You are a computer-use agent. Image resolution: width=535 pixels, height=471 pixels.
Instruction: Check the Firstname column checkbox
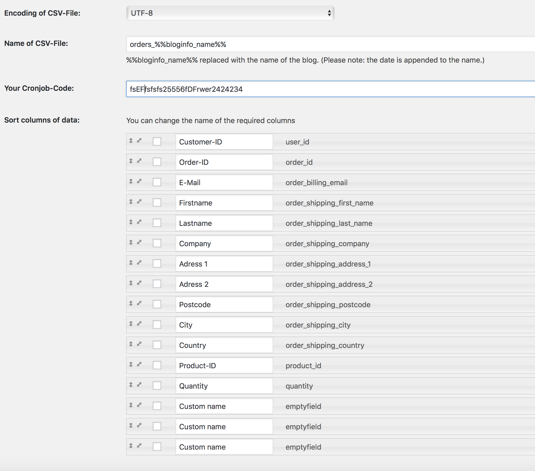[x=157, y=202]
